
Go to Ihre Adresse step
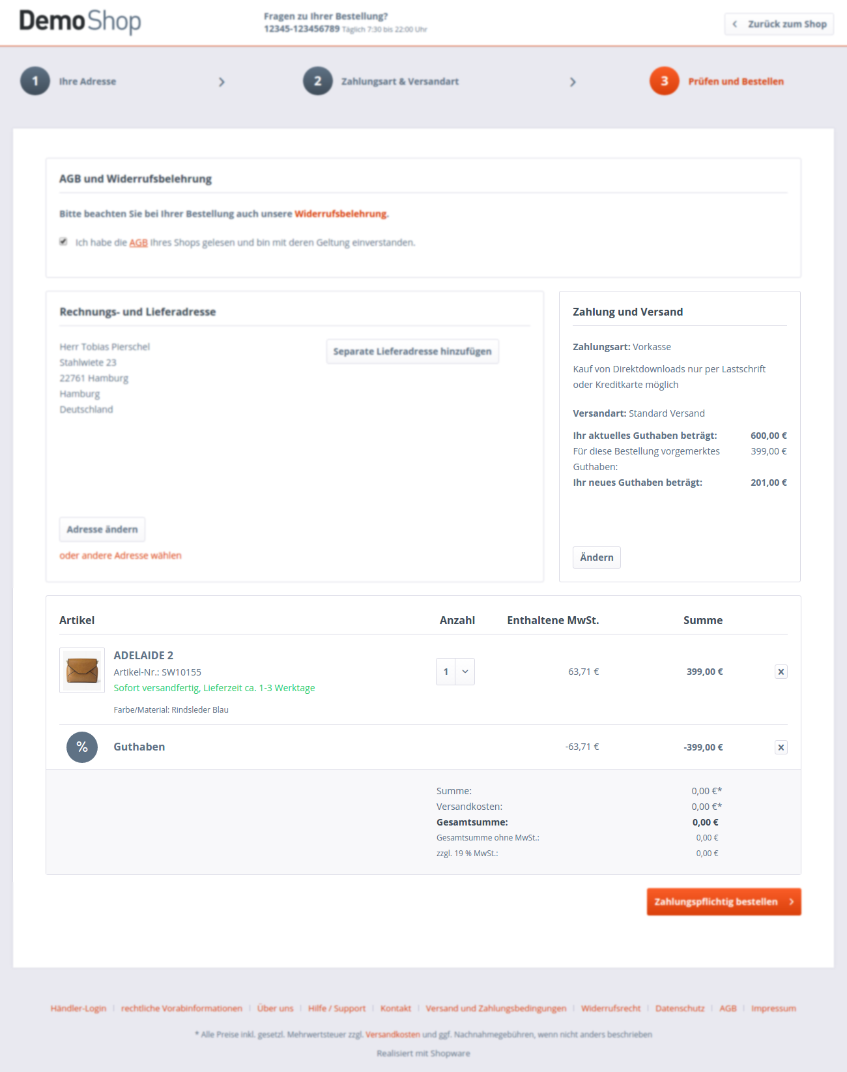[87, 82]
